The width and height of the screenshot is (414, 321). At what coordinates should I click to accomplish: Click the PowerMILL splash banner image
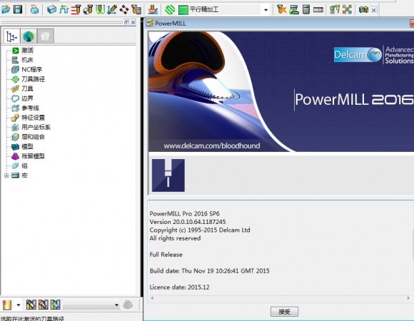[x=281, y=91]
